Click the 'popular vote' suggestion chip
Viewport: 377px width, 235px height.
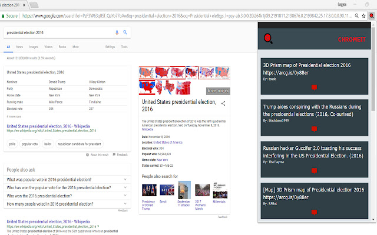pyautogui.click(x=30, y=144)
